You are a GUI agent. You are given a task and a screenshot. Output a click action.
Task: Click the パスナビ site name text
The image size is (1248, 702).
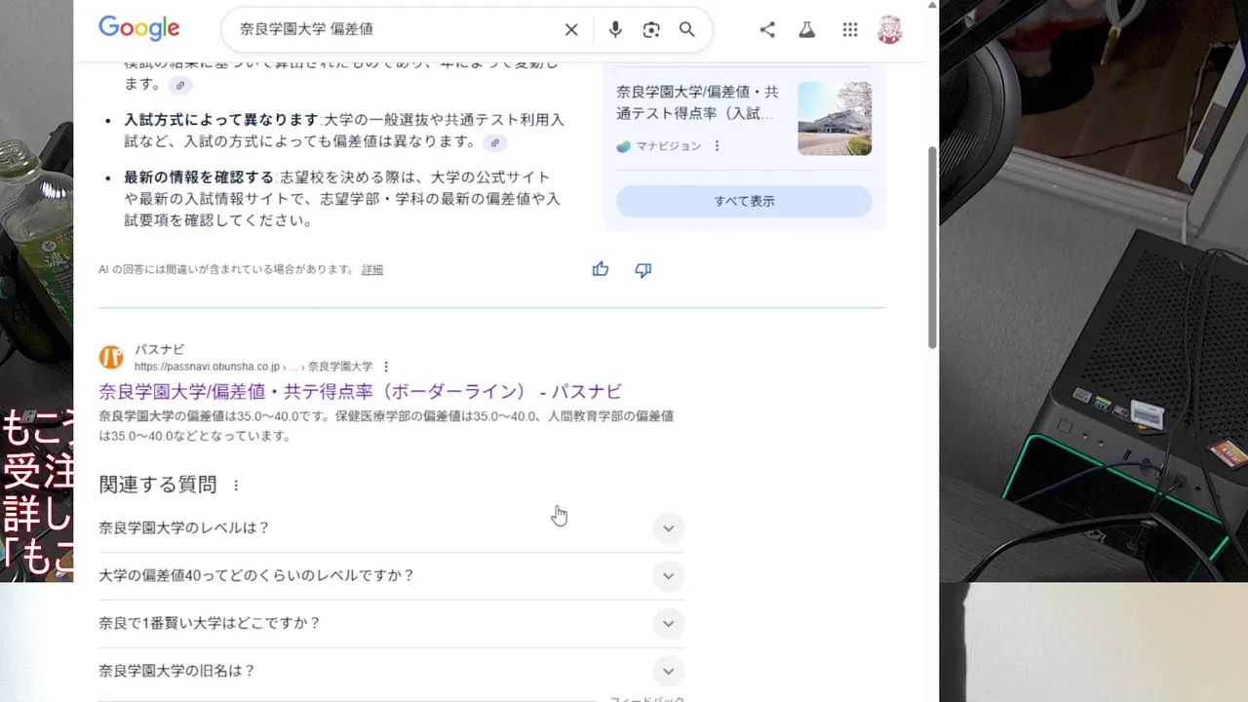click(159, 349)
